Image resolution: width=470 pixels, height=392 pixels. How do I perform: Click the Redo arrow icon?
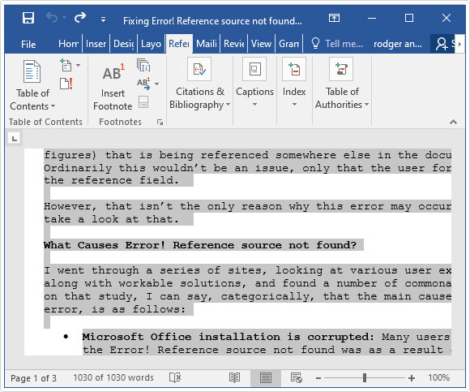[x=80, y=18]
